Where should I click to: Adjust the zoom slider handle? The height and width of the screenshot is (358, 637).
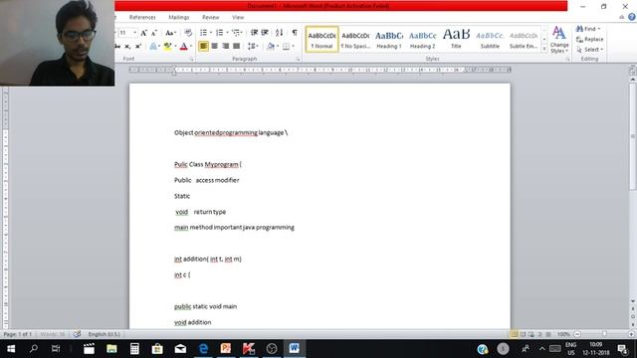point(604,334)
